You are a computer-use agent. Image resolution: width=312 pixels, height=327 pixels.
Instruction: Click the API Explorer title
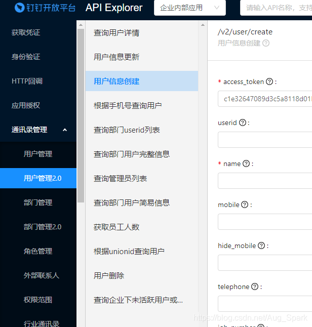pos(114,8)
